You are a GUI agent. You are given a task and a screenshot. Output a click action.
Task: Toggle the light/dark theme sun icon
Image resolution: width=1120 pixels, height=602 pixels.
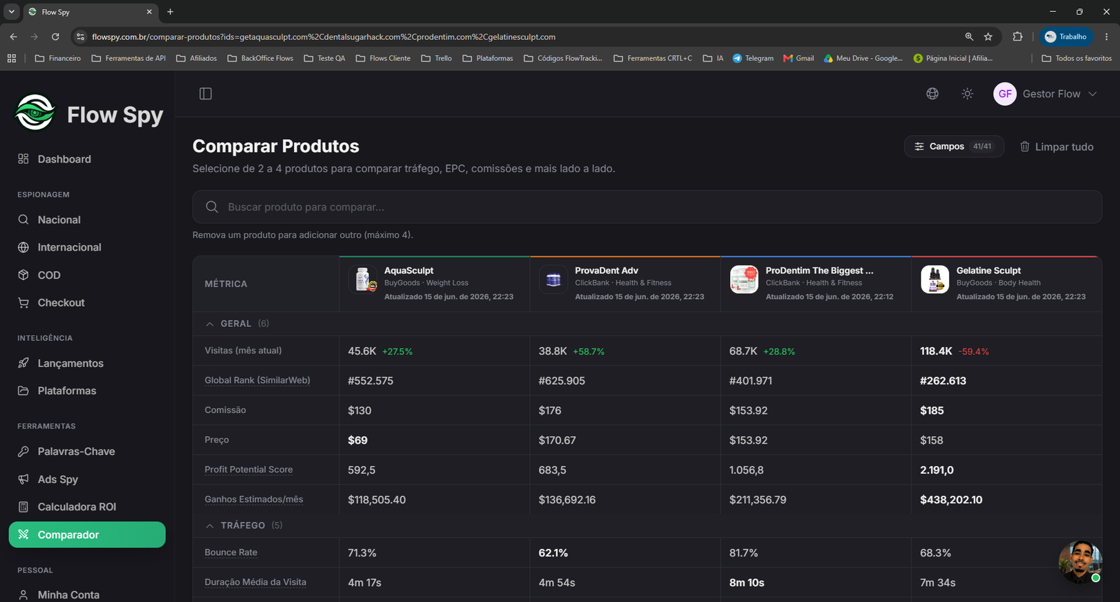point(967,94)
